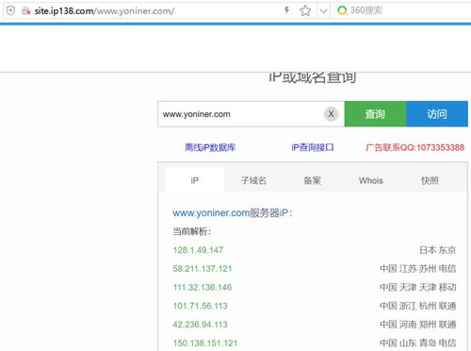Switch to the 子域名 tab
The height and width of the screenshot is (351, 471).
tap(253, 180)
